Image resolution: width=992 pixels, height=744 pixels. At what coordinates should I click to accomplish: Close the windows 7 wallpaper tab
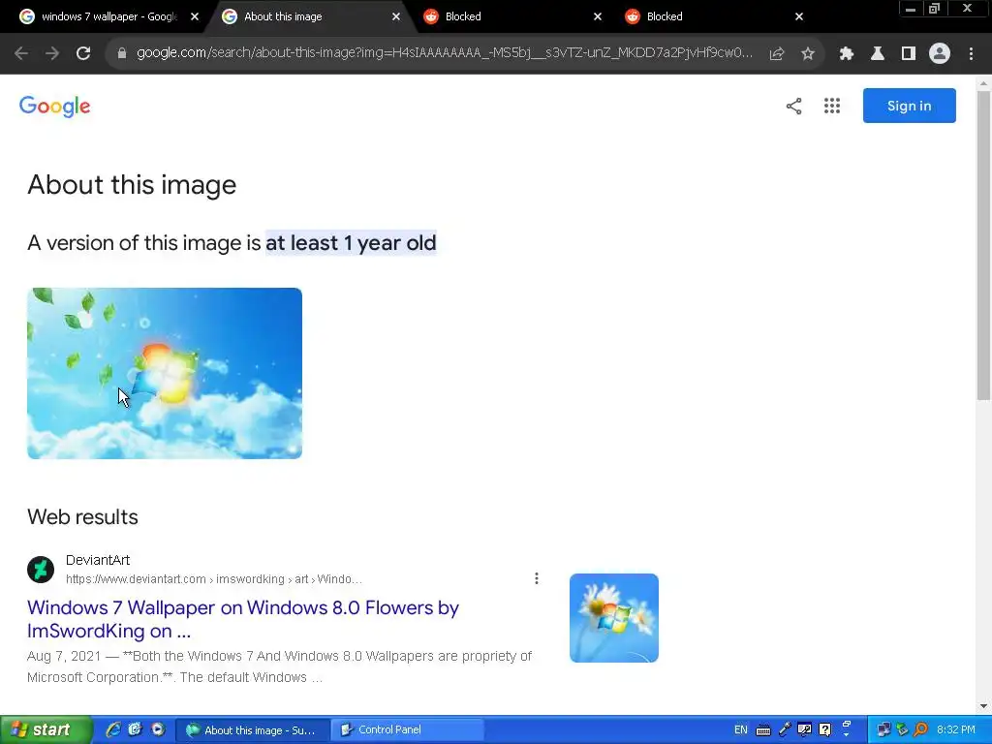194,17
